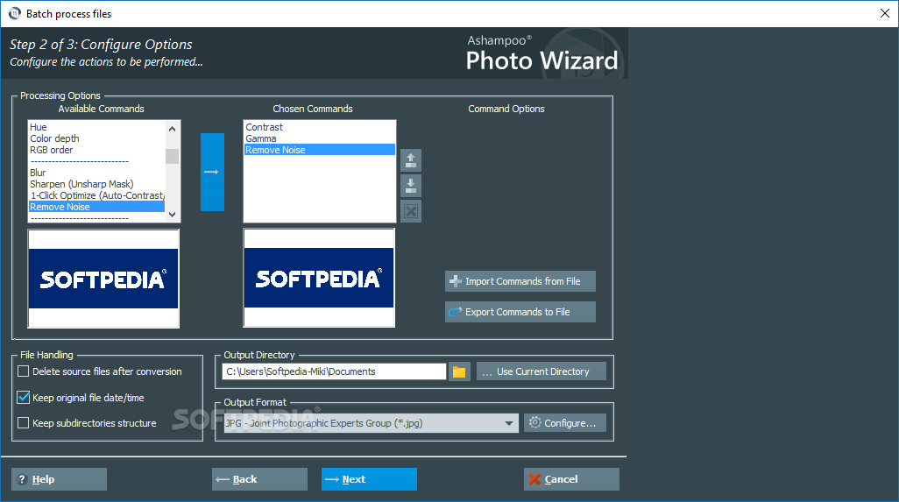
Task: Open the Output Format dropdown
Action: point(371,423)
